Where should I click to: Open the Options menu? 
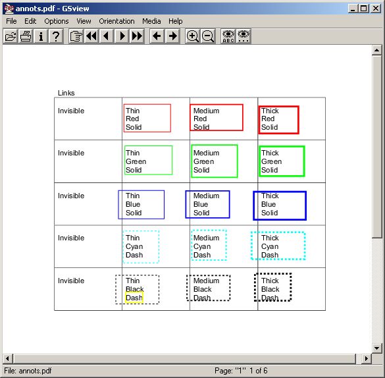(x=57, y=21)
